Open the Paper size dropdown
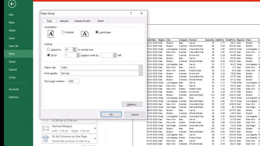260x146 pixels. (141, 67)
